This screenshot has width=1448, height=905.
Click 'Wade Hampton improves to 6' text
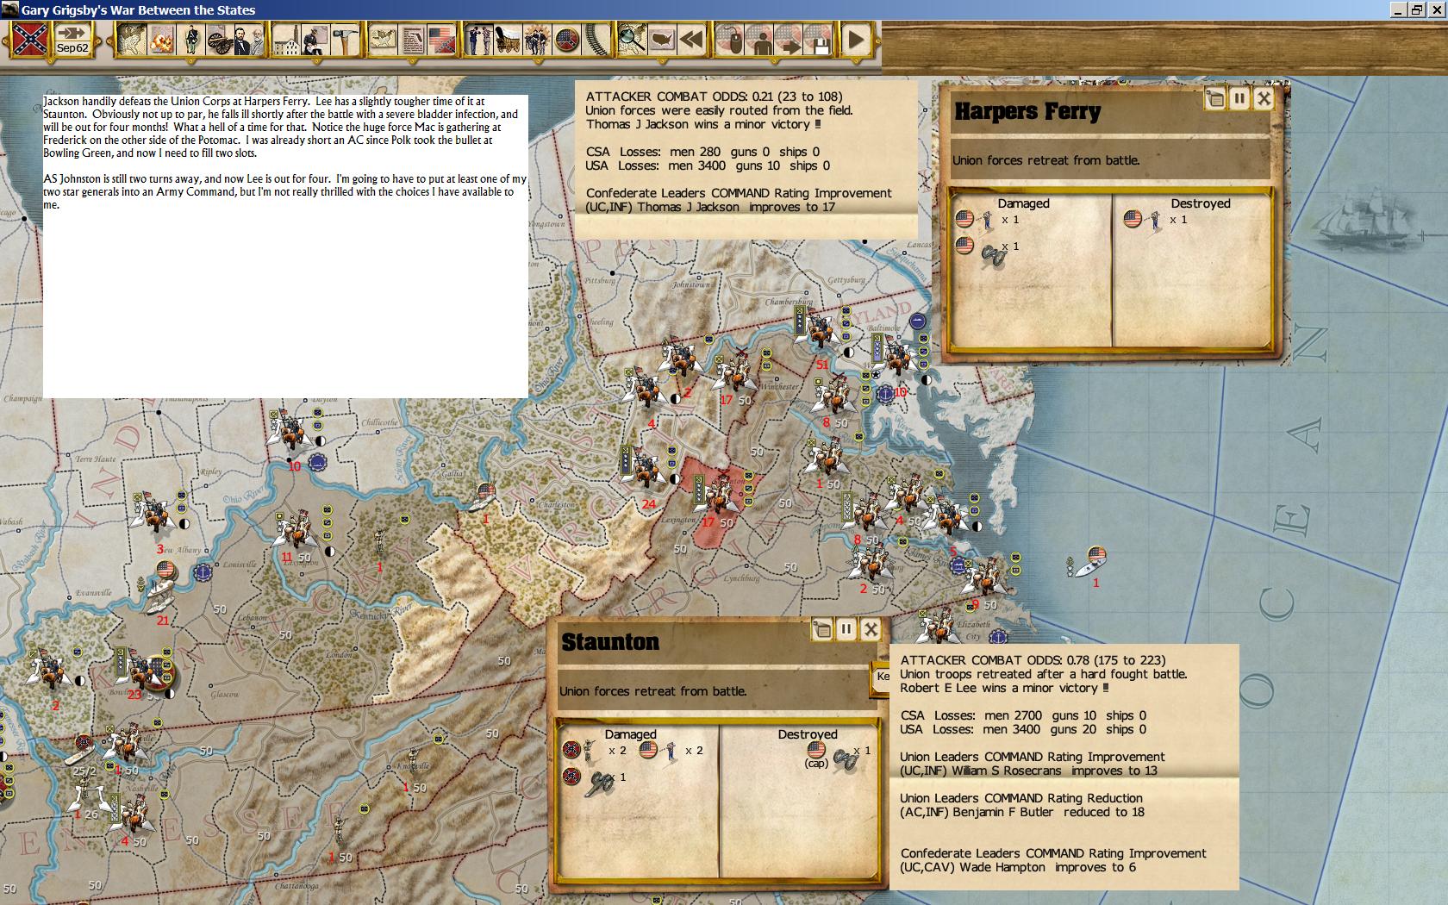pyautogui.click(x=1048, y=867)
